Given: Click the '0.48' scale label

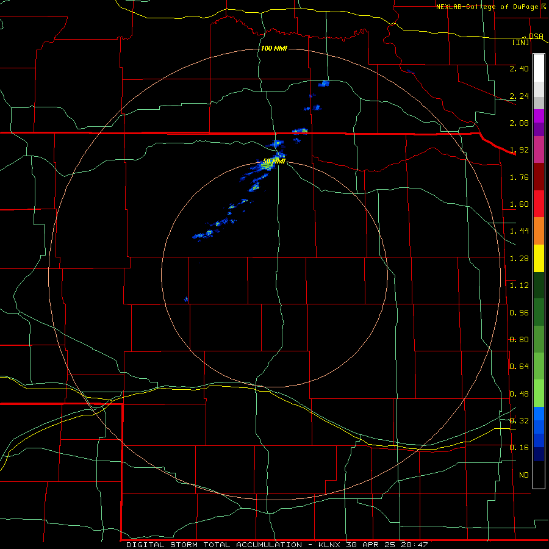Looking at the screenshot, I should click(519, 394).
